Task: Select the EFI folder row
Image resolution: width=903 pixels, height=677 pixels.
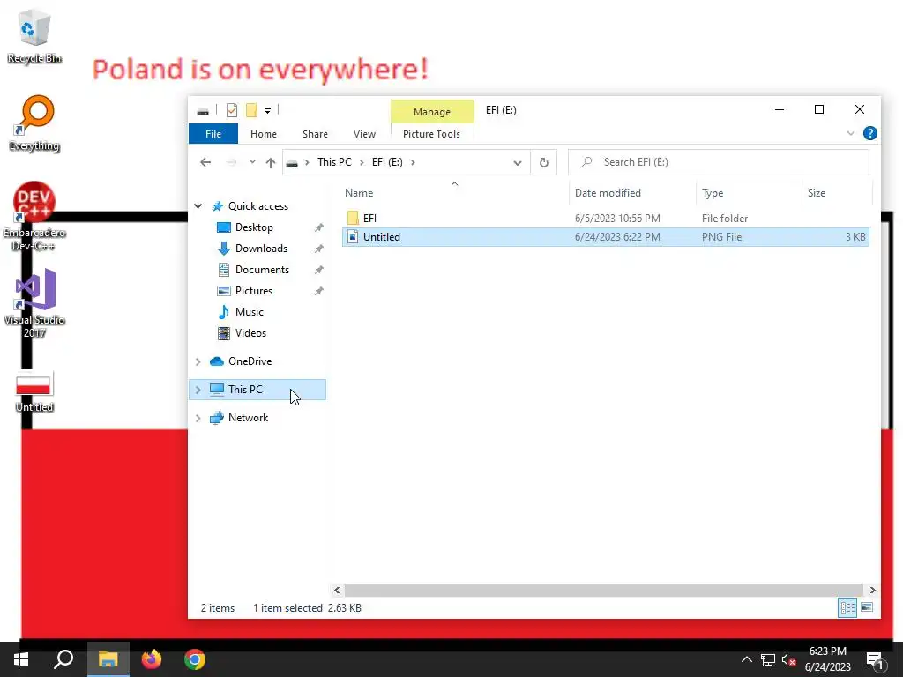Action: coord(605,219)
